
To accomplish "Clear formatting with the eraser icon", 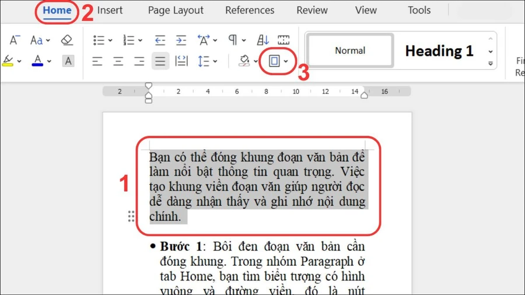I will pyautogui.click(x=67, y=40).
